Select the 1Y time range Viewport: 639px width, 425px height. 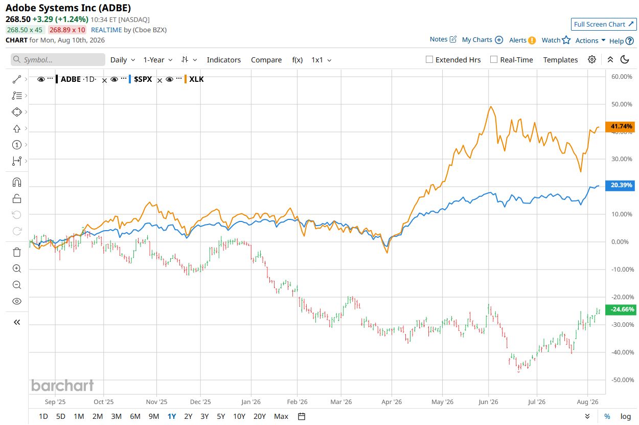(x=172, y=416)
